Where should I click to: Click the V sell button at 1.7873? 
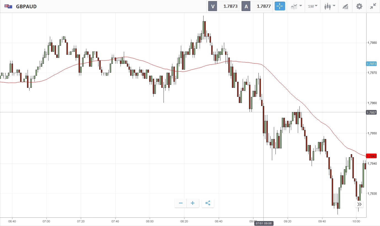(x=224, y=6)
